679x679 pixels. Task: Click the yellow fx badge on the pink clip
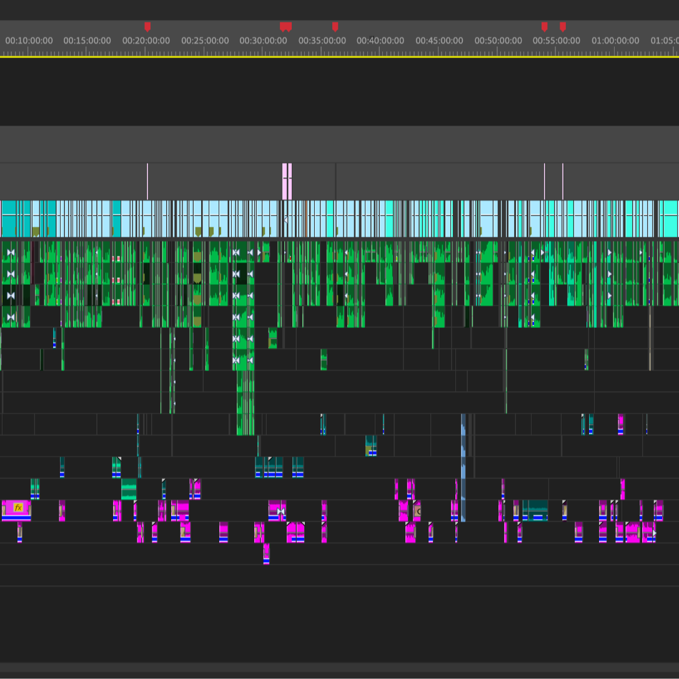pyautogui.click(x=17, y=507)
